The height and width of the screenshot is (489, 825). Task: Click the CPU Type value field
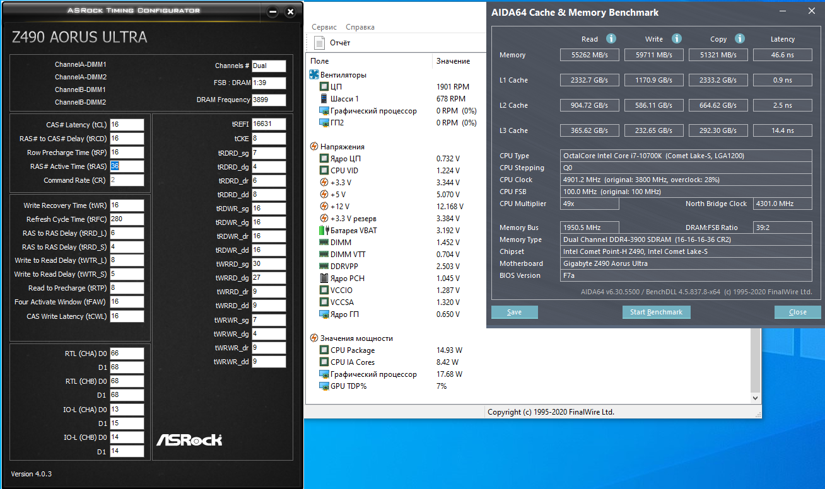click(687, 156)
